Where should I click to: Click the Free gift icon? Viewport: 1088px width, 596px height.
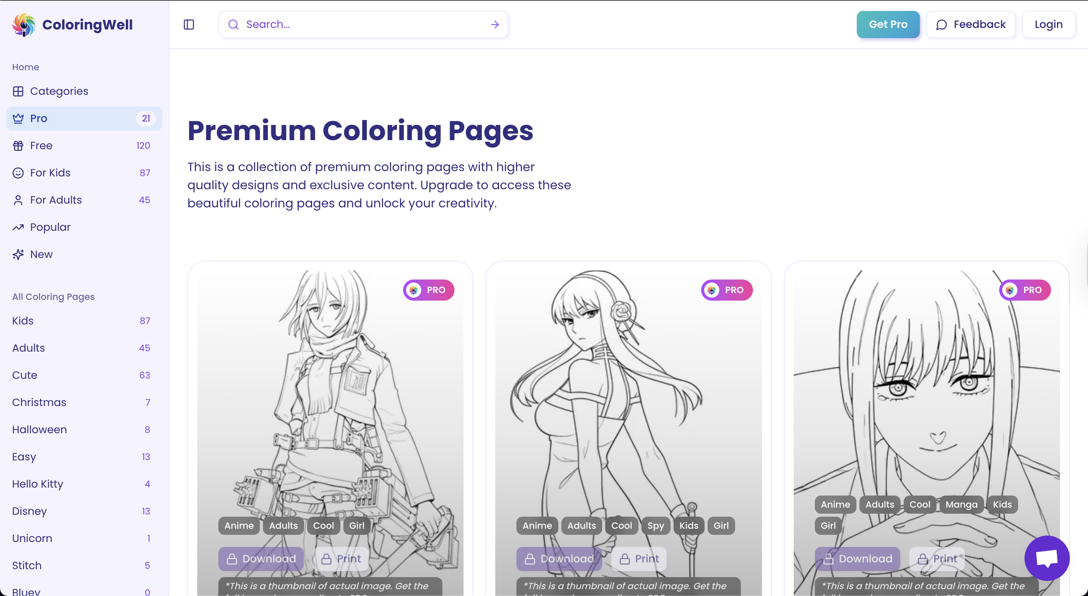tap(18, 146)
